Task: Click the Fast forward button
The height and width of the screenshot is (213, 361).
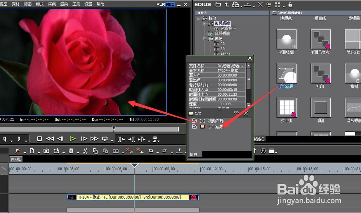Action: 94,139
